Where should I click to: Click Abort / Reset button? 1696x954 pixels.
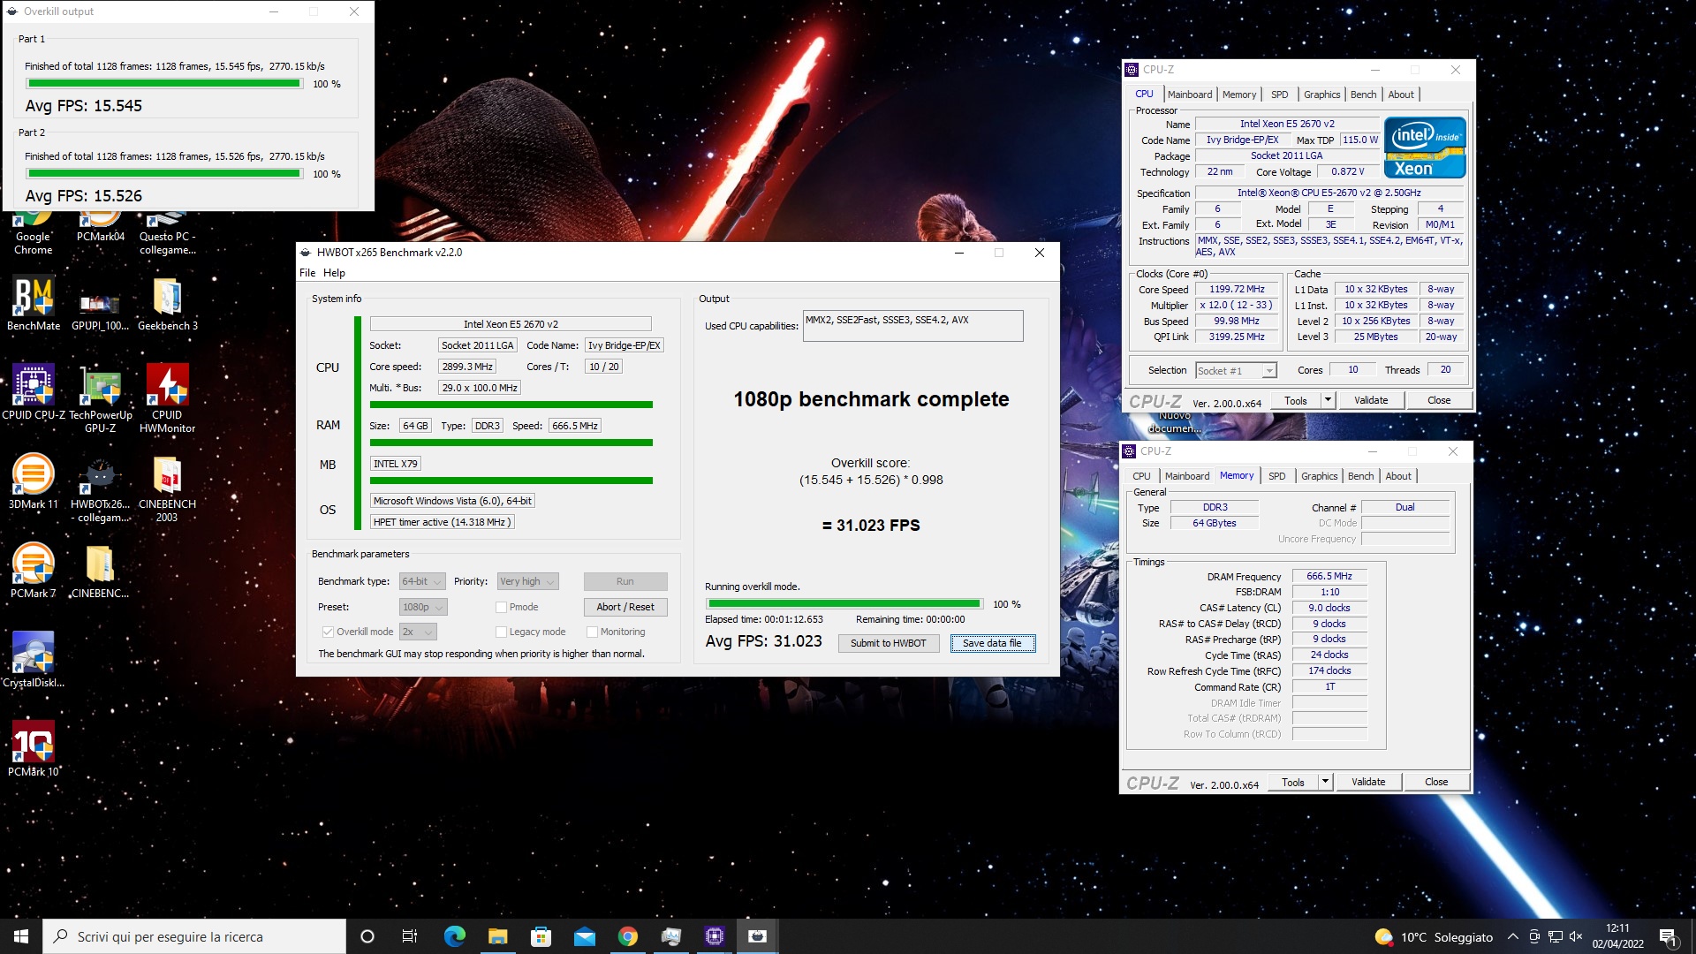tap(625, 607)
